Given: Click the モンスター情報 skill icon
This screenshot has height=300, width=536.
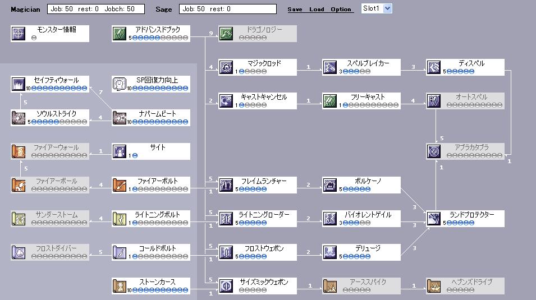Looking at the screenshot, I should tap(19, 34).
